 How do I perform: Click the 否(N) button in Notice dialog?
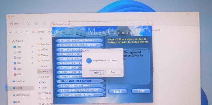click(113, 72)
